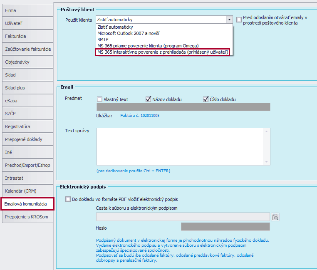This screenshot has height=270, width=317.
Task: Select the SMTP mail client option
Action: click(164, 40)
